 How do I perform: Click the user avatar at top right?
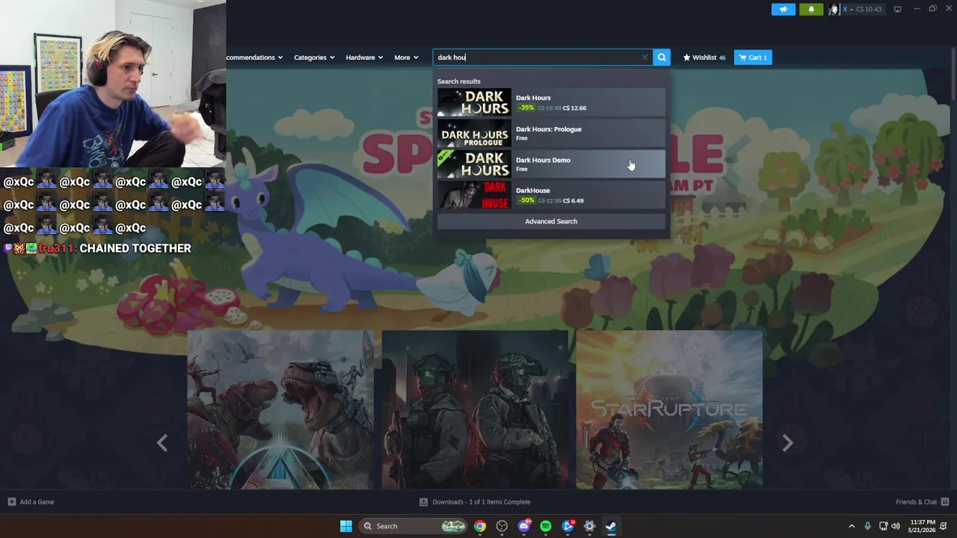pos(834,9)
